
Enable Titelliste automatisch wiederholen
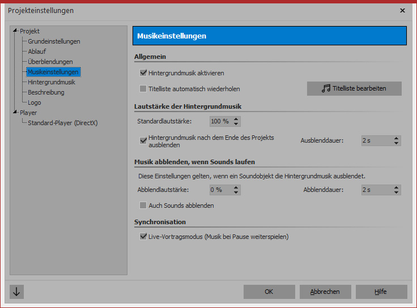coord(143,88)
